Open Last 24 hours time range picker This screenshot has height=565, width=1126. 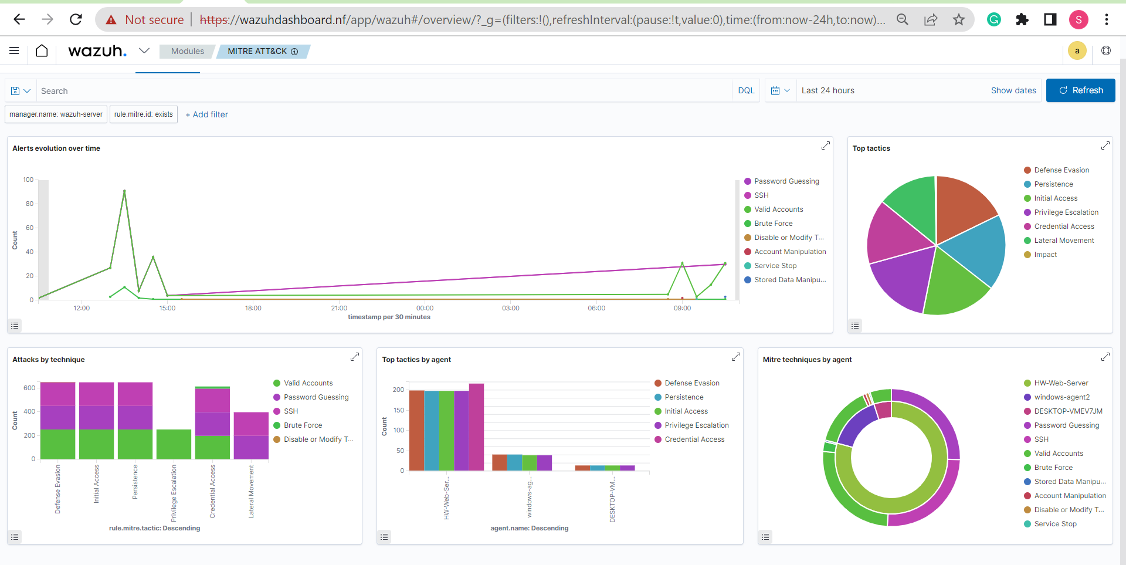[828, 90]
